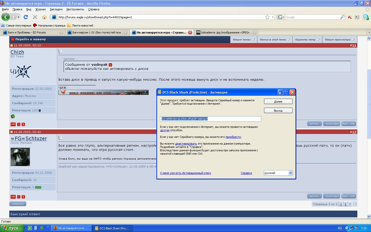Image resolution: width=371 pixels, height=232 pixels.
Task: Click the stop loading X icon
Action: click(x=35, y=17)
